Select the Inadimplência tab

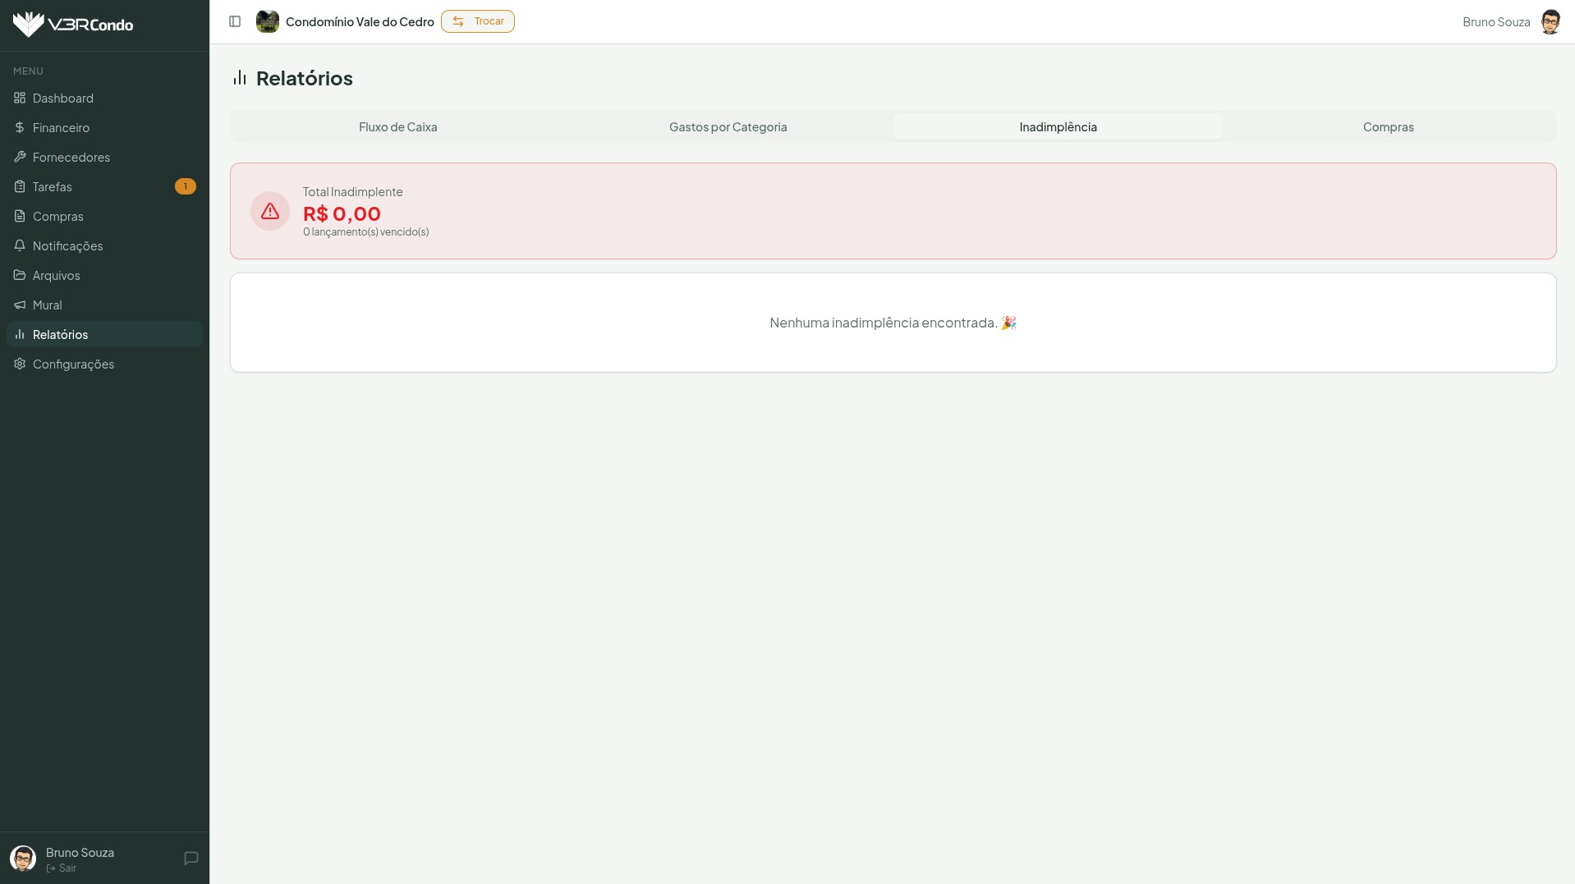pos(1058,127)
